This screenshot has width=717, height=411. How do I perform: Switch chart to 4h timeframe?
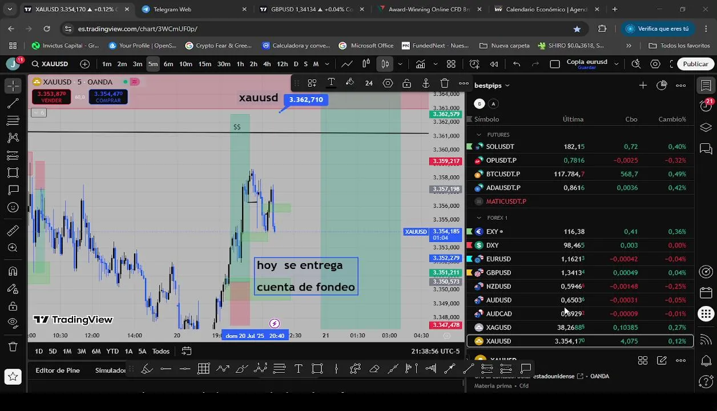coord(267,64)
